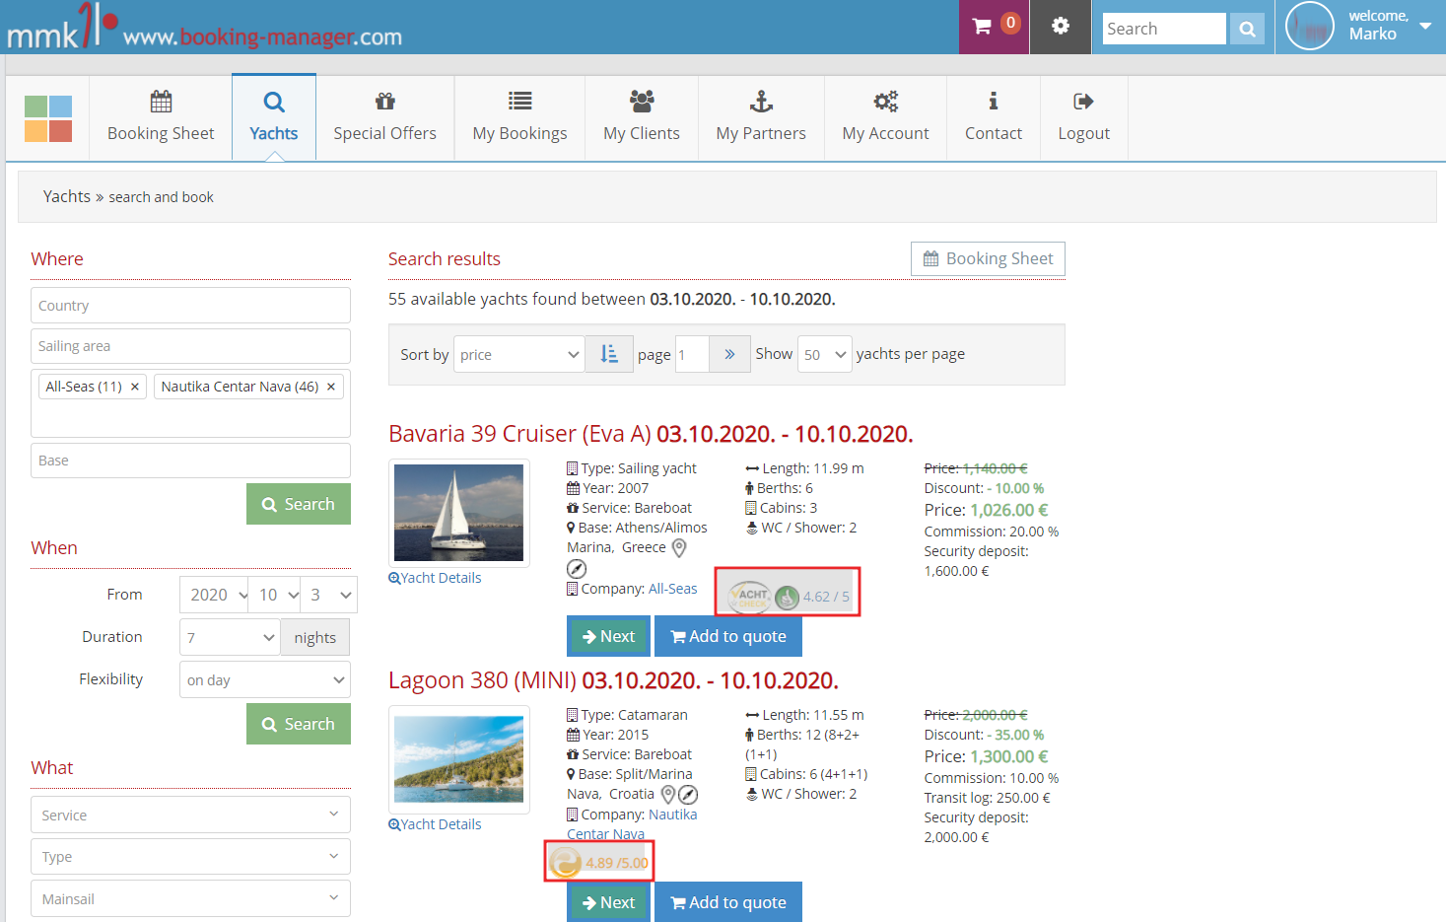Open the Contact tab
The image size is (1446, 922).
[x=994, y=117]
